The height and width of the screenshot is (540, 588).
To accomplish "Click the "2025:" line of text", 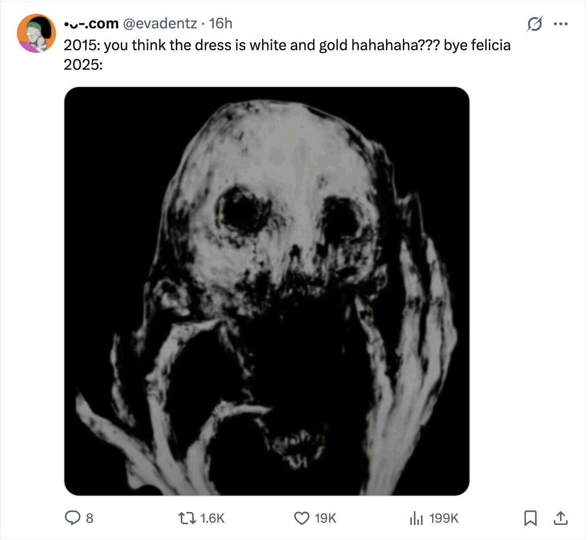I will [x=83, y=65].
